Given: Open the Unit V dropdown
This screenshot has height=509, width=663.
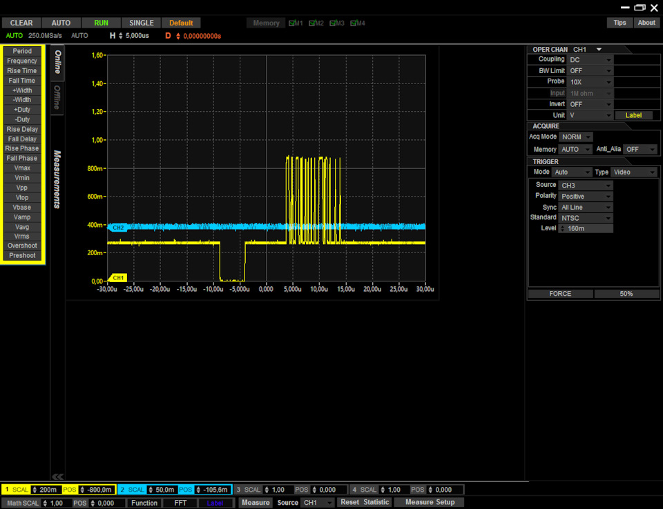Looking at the screenshot, I should (x=590, y=115).
